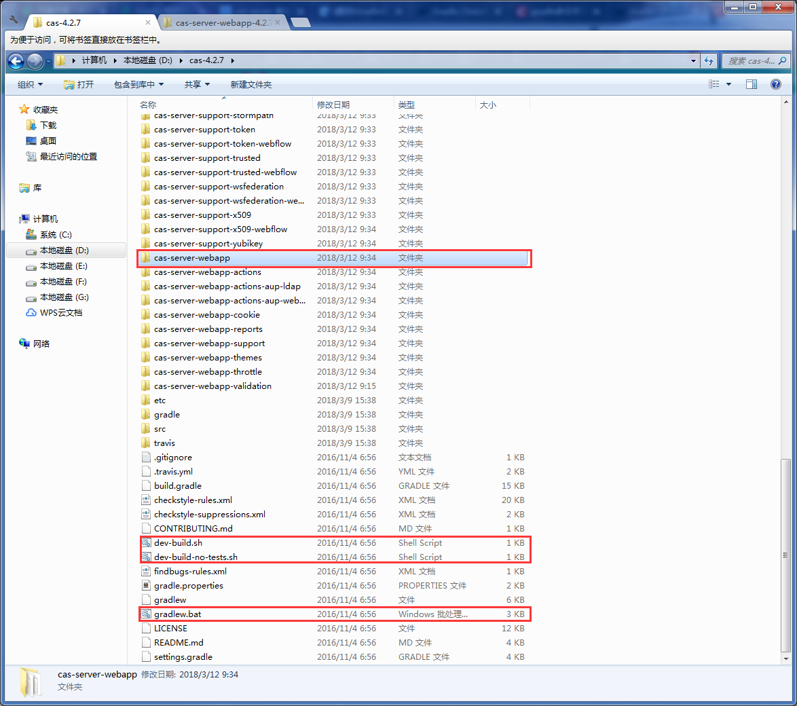
Task: Click inside the 搜索 search box
Action: pos(754,60)
